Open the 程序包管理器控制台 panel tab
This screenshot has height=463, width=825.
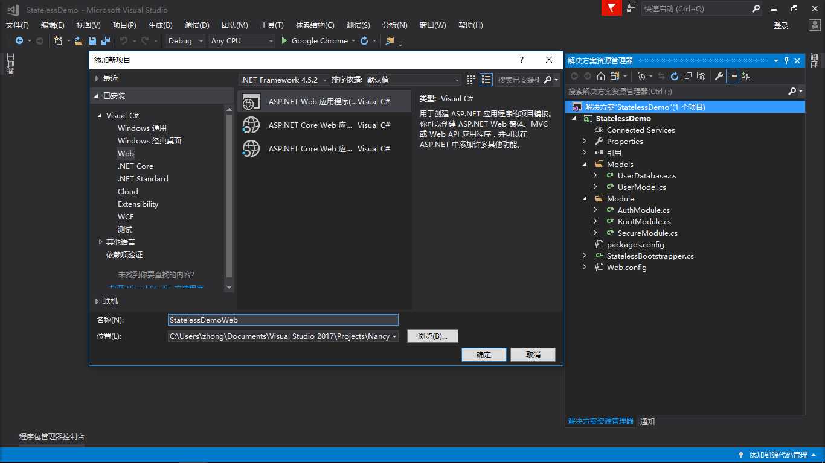tap(52, 436)
